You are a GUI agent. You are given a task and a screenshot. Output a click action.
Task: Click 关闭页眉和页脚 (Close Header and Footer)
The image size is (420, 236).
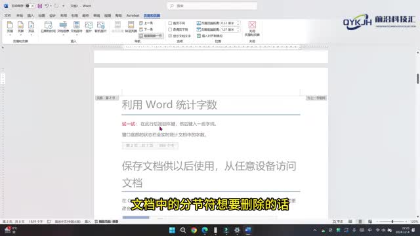(x=252, y=29)
